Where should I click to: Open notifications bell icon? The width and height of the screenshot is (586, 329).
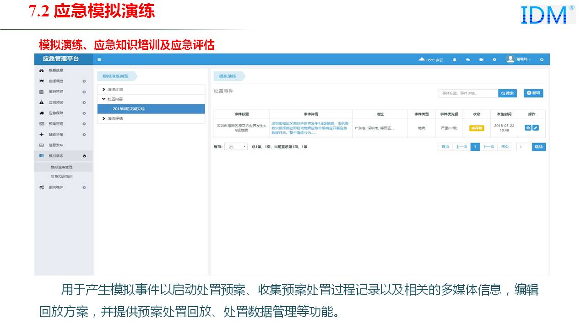(x=455, y=59)
